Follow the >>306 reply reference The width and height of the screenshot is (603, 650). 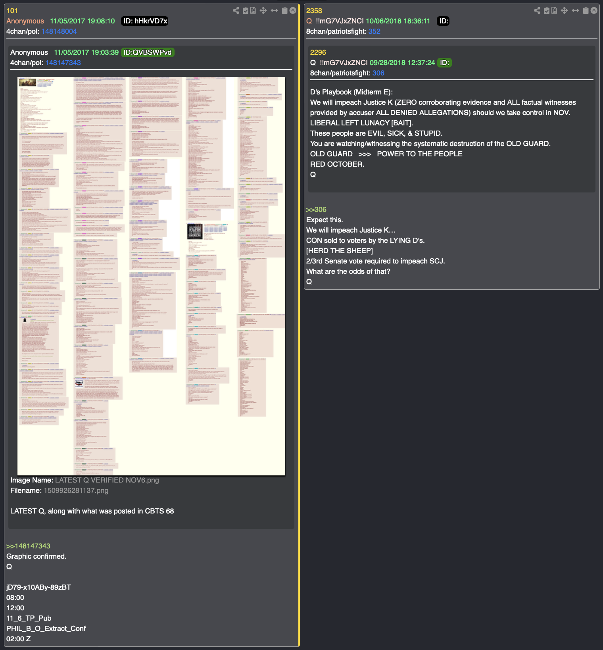pyautogui.click(x=316, y=210)
